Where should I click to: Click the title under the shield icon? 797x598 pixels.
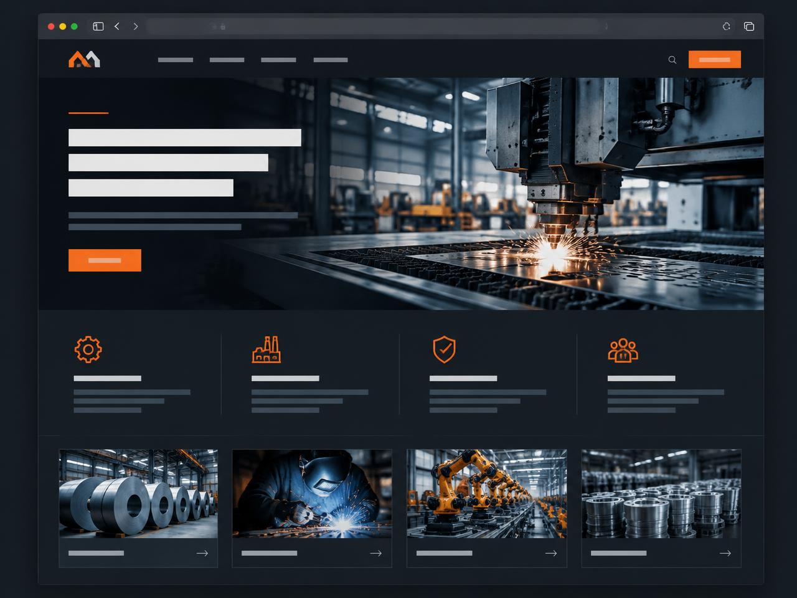point(463,378)
